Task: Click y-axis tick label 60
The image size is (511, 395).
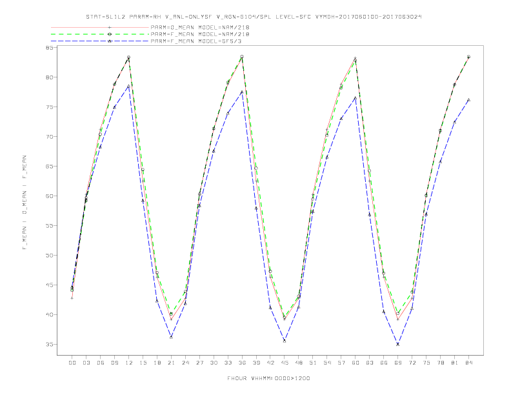Action: pos(49,196)
